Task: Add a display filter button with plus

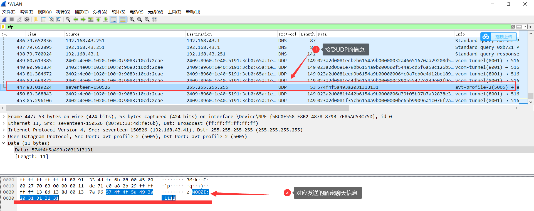Action: coord(530,27)
